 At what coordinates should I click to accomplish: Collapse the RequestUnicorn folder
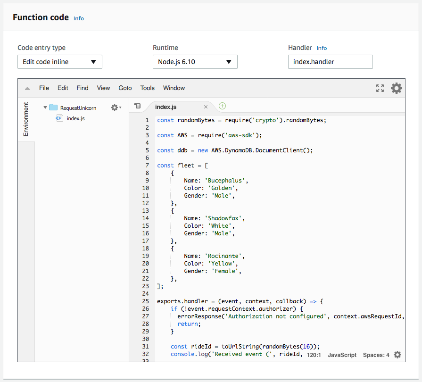(x=45, y=108)
